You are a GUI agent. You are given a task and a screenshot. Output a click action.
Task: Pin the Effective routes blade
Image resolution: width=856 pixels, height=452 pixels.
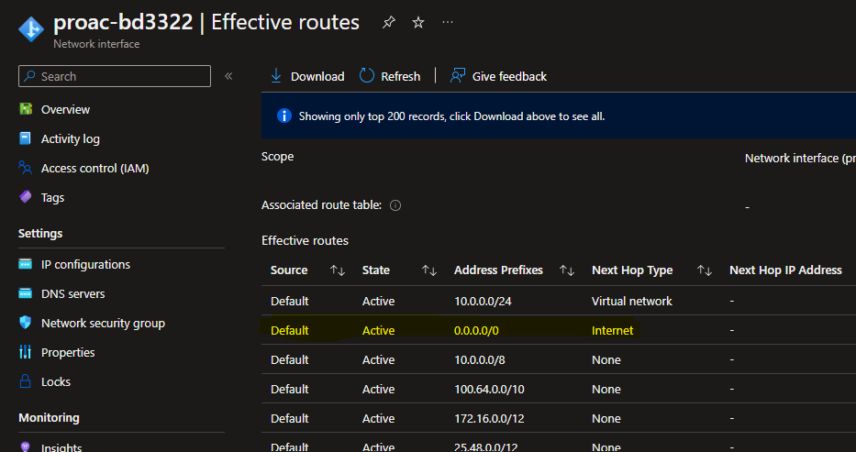pyautogui.click(x=389, y=22)
